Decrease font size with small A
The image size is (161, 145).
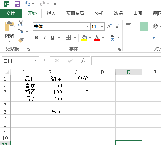[x=118, y=26]
